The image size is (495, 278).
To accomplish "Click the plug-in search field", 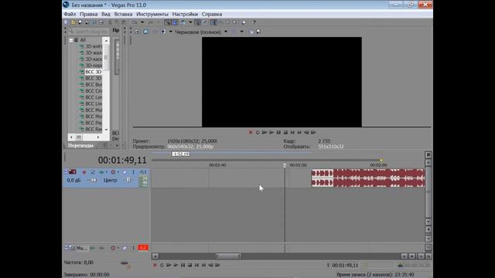I will (x=90, y=32).
